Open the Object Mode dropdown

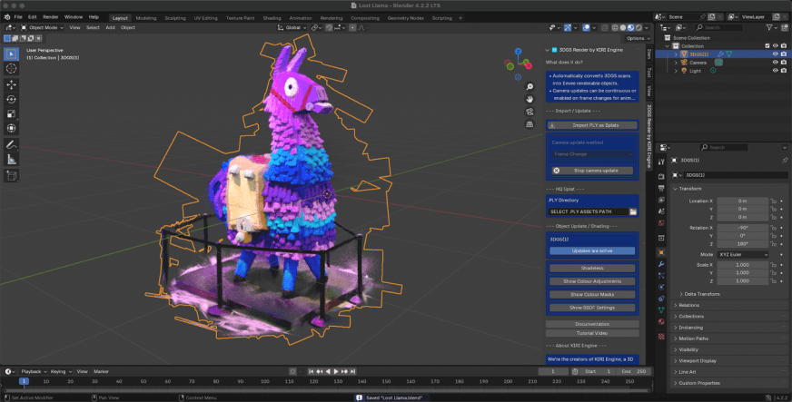[x=44, y=27]
